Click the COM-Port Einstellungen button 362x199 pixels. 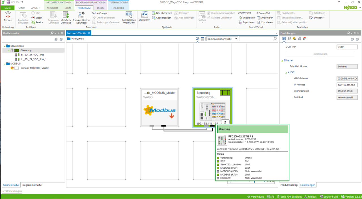[320, 54]
